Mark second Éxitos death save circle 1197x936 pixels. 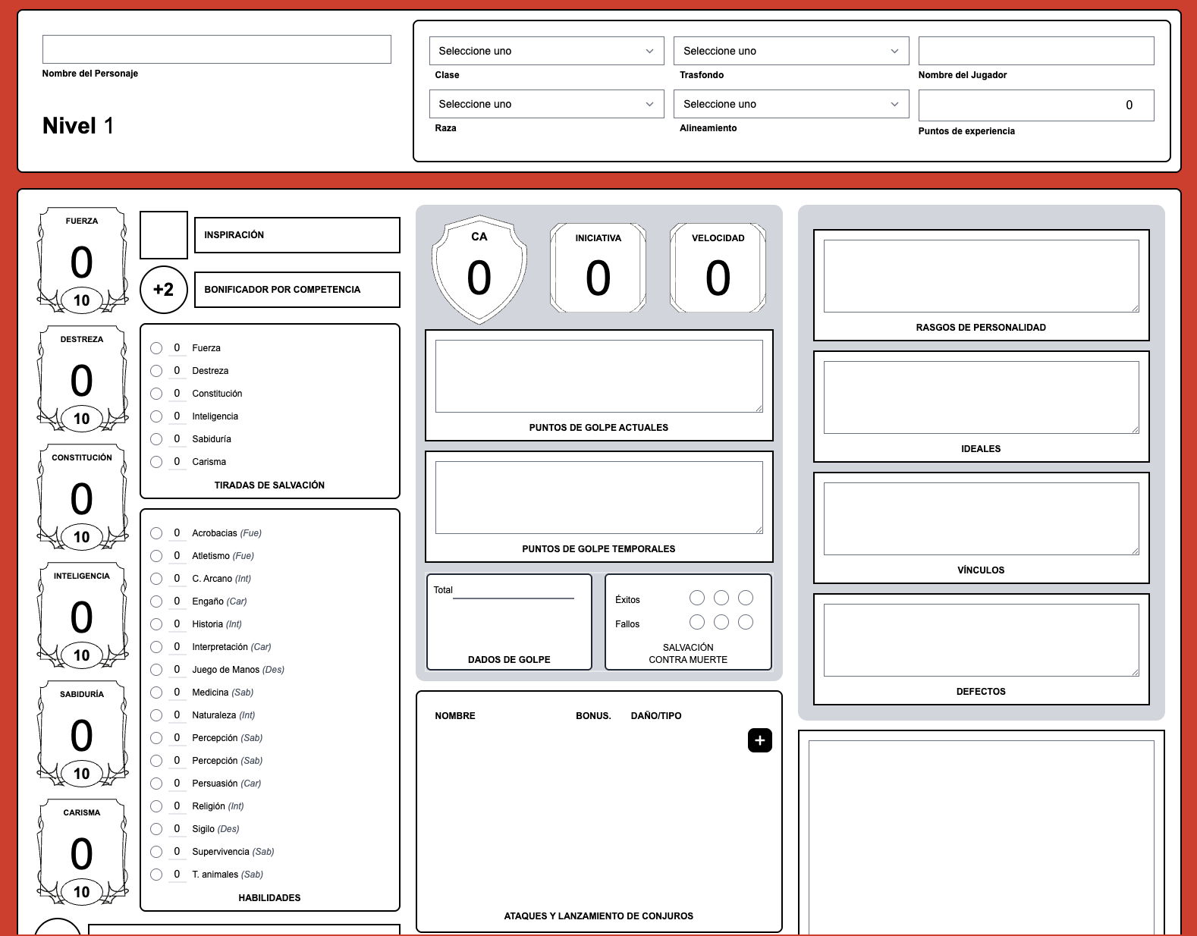pos(721,598)
